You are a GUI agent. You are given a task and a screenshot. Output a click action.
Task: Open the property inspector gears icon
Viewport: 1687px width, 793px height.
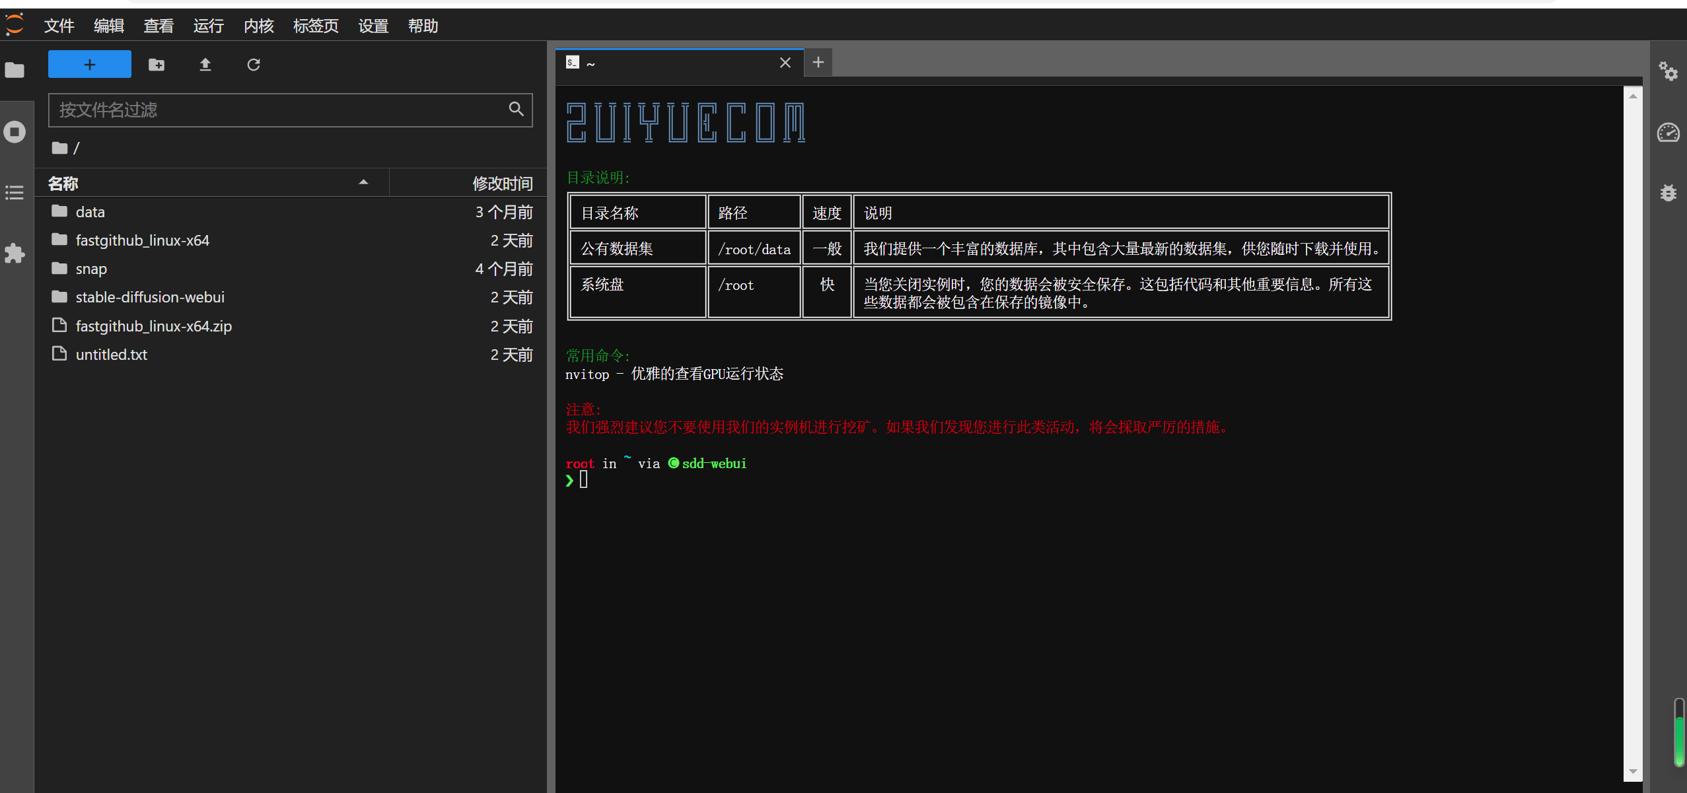(1669, 71)
